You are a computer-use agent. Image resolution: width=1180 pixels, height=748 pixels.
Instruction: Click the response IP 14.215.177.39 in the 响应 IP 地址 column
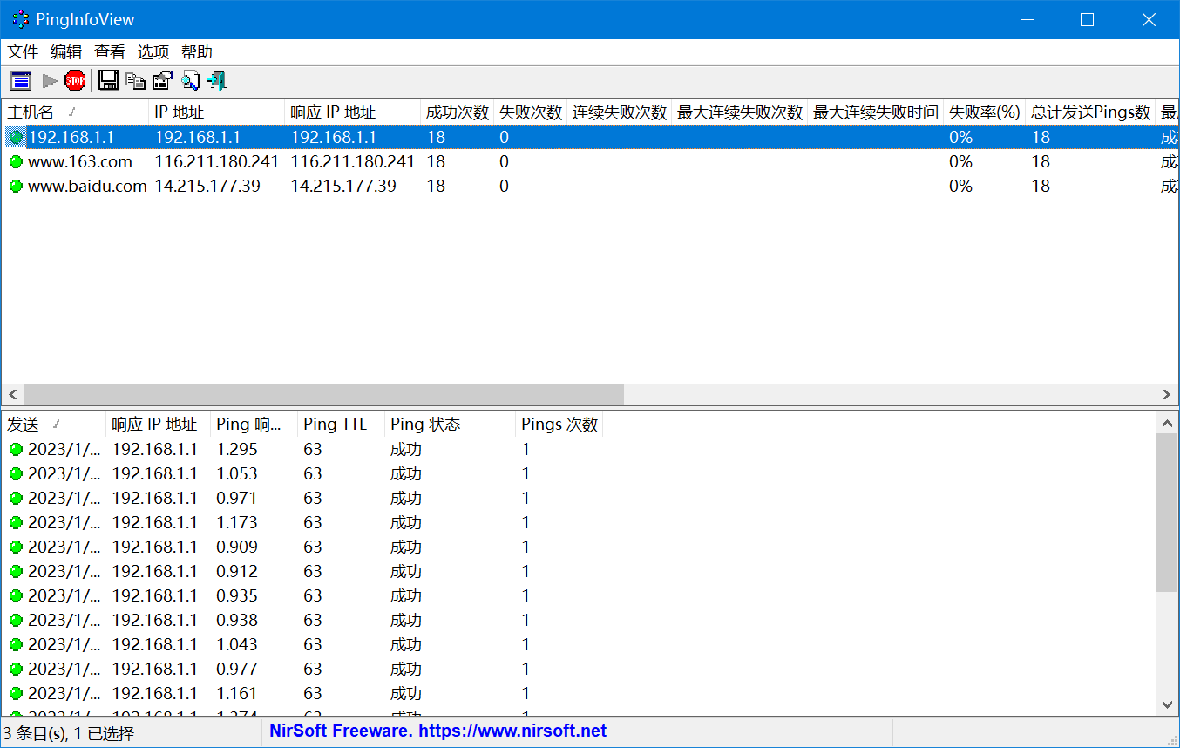point(343,186)
